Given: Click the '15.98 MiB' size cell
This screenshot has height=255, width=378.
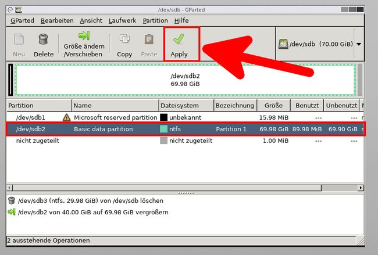Looking at the screenshot, I should click(274, 117).
